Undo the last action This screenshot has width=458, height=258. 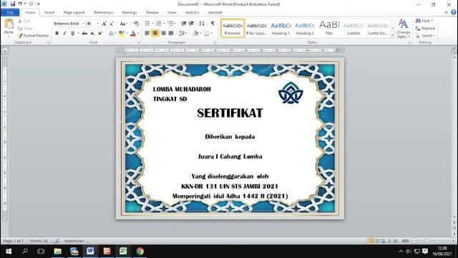click(x=20, y=4)
